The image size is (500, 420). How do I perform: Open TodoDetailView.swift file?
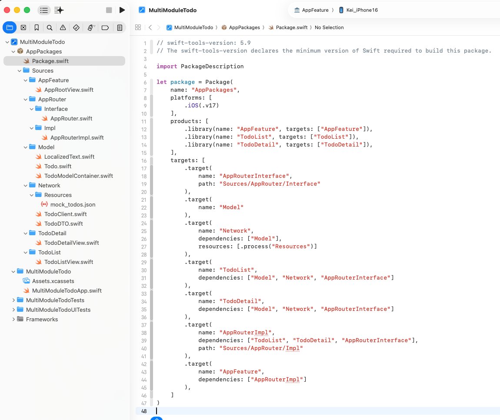[x=68, y=243]
